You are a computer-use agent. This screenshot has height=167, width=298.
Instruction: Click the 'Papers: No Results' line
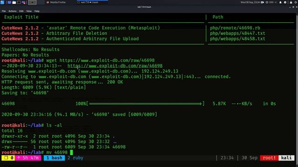coord(25,55)
